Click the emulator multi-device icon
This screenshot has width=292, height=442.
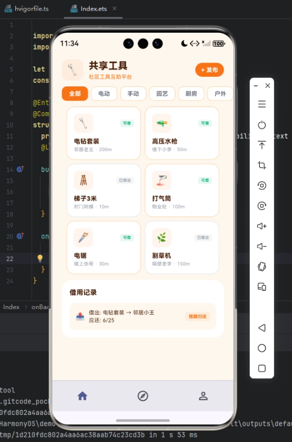(x=262, y=287)
